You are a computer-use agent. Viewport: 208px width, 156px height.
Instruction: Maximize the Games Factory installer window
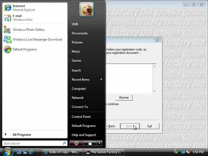pos(194,5)
